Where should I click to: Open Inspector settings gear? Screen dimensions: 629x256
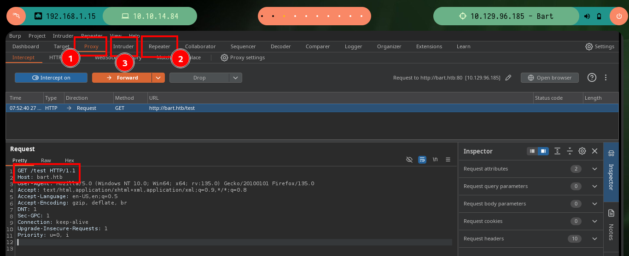582,151
